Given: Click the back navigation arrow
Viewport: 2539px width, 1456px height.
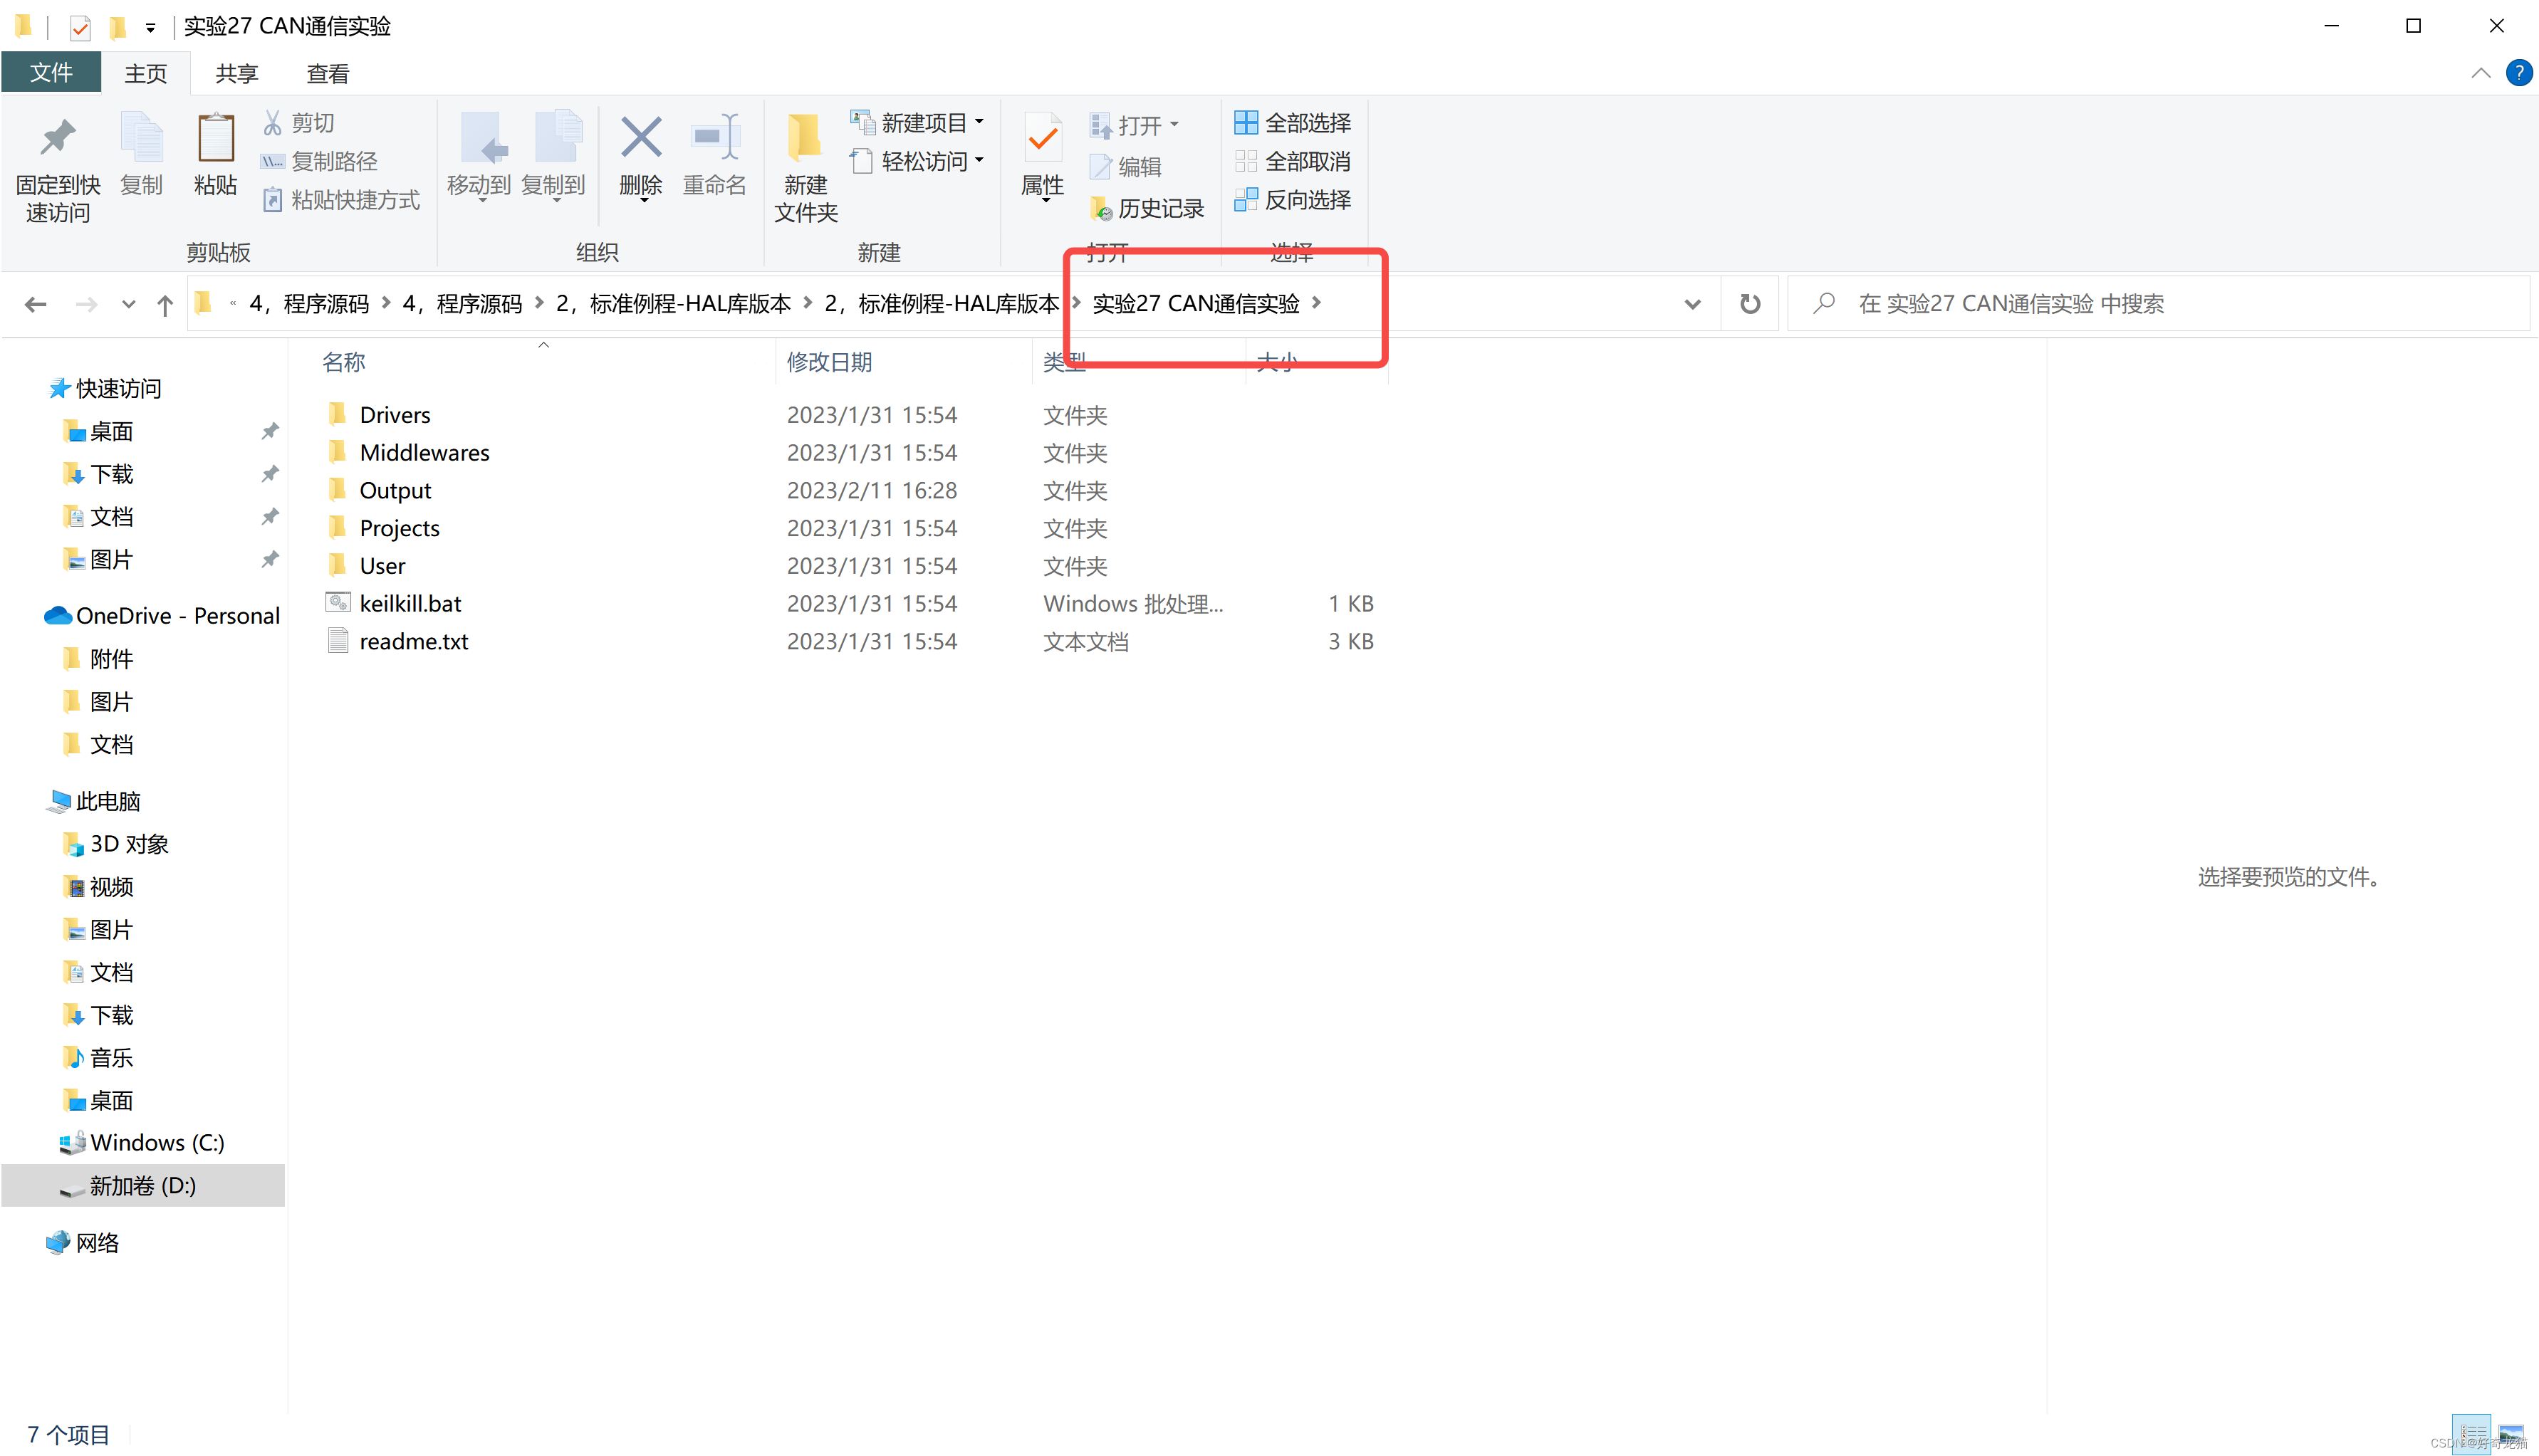Looking at the screenshot, I should pyautogui.click(x=36, y=303).
